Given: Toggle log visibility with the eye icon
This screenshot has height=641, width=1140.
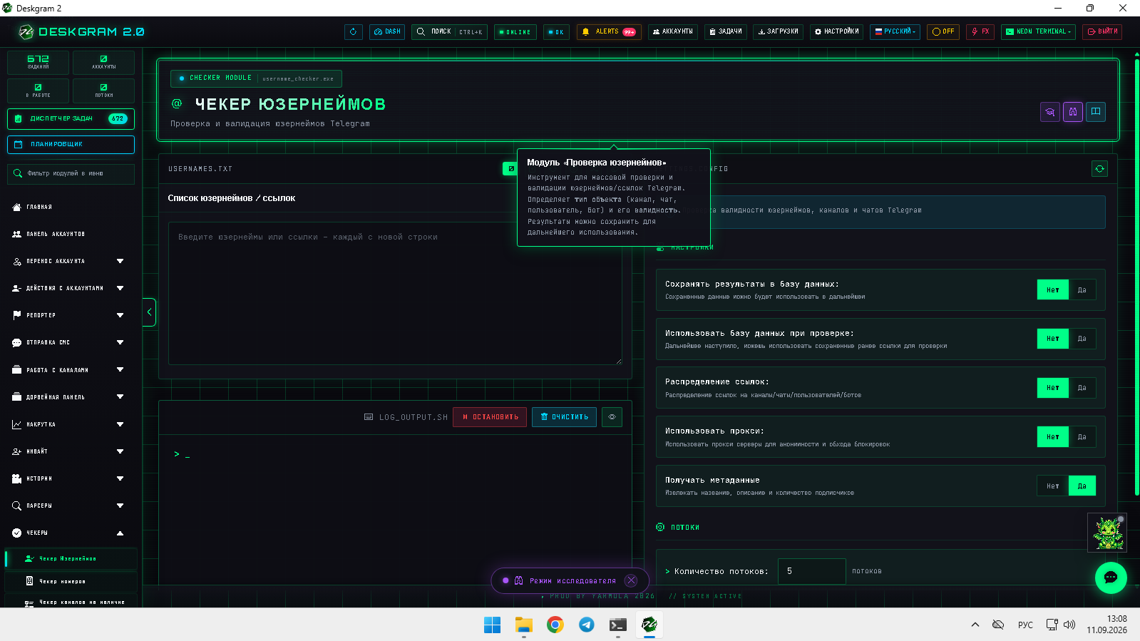Looking at the screenshot, I should (x=612, y=417).
